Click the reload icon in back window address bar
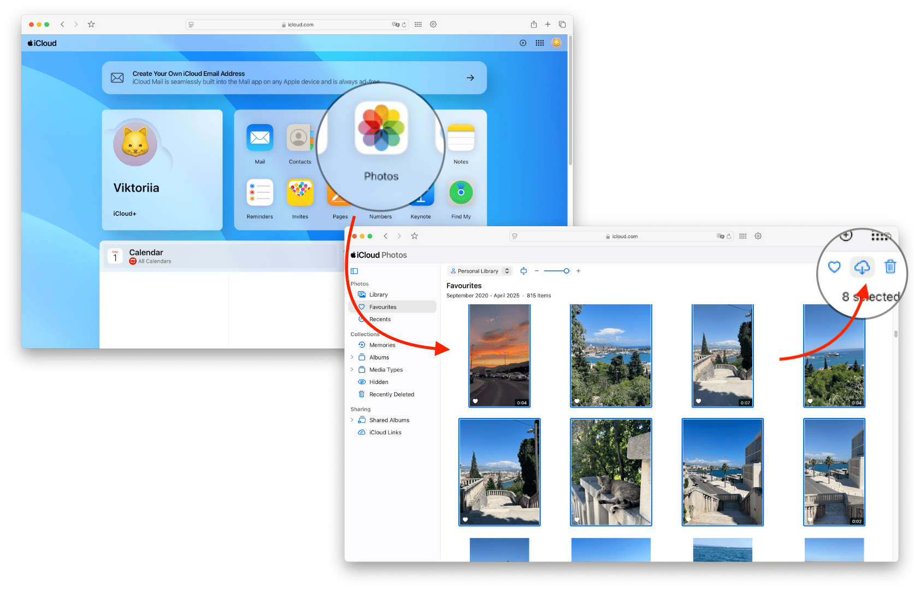Image resolution: width=920 pixels, height=590 pixels. pos(404,25)
